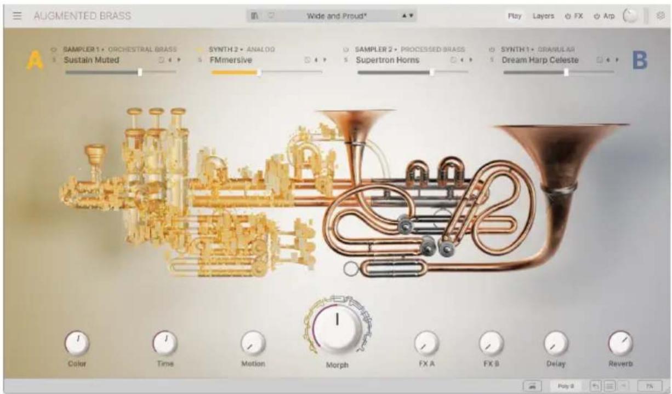
Task: Toggle power for Synth 2 layer
Action: click(201, 50)
